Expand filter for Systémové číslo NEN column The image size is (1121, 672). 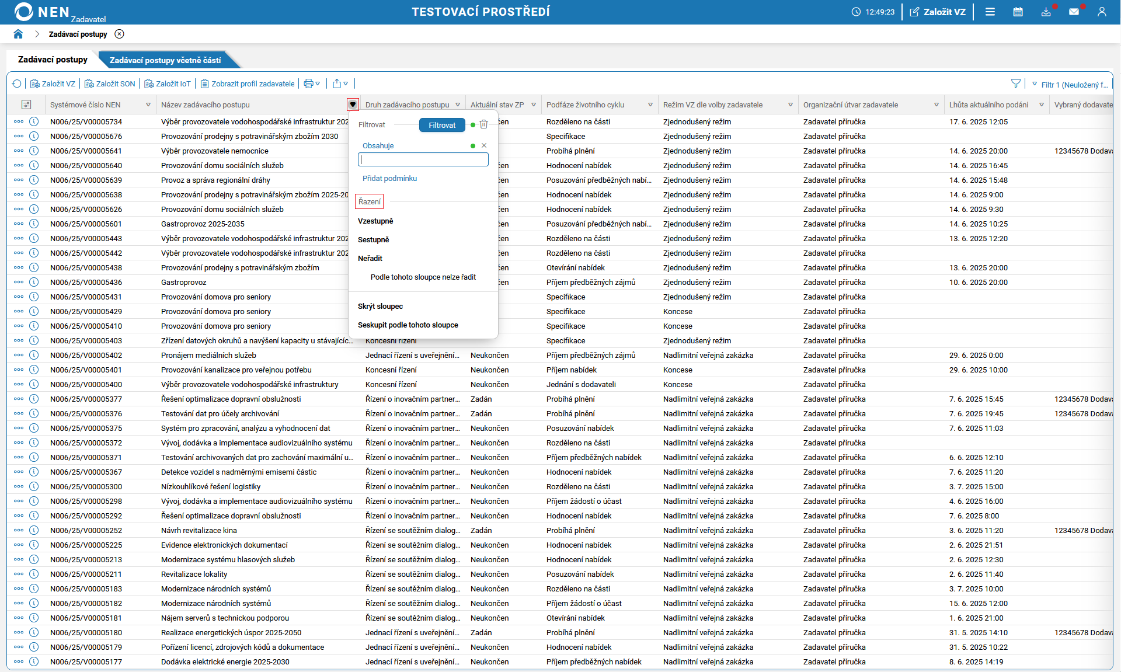pyautogui.click(x=148, y=105)
